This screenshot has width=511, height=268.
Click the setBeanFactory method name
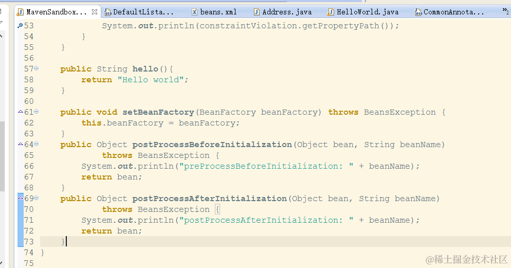[x=158, y=112]
